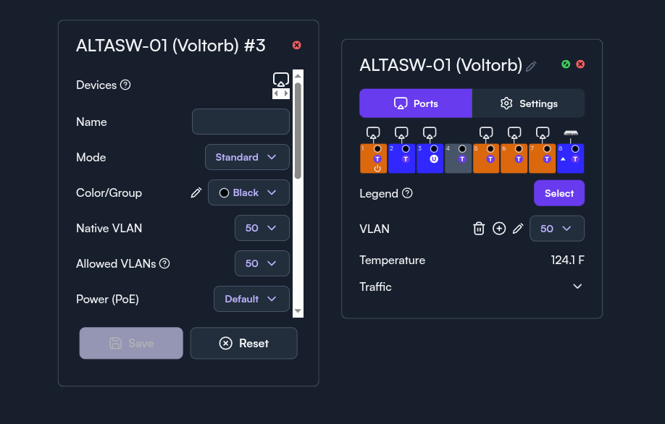Click the VLAN trash delete icon
The image size is (665, 424).
pos(479,229)
